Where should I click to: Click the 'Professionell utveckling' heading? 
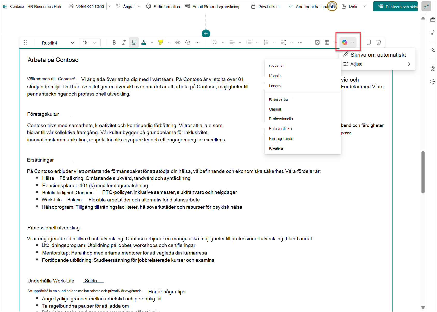pos(53,228)
